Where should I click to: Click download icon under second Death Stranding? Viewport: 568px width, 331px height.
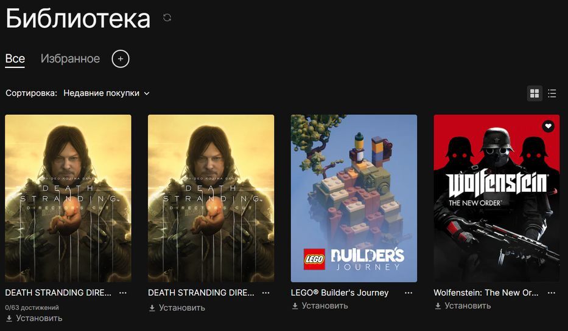pos(152,308)
